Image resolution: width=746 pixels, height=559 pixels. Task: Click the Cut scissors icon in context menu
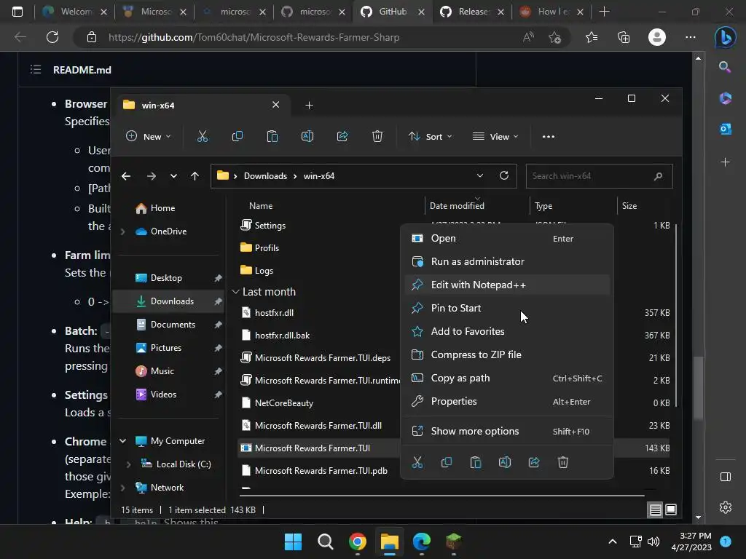pyautogui.click(x=417, y=462)
